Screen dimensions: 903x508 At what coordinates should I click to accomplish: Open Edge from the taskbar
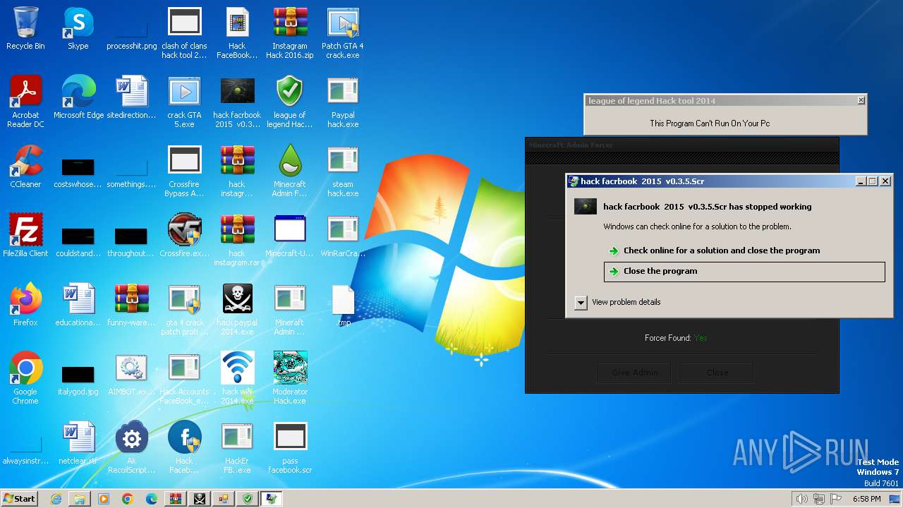[x=152, y=499]
